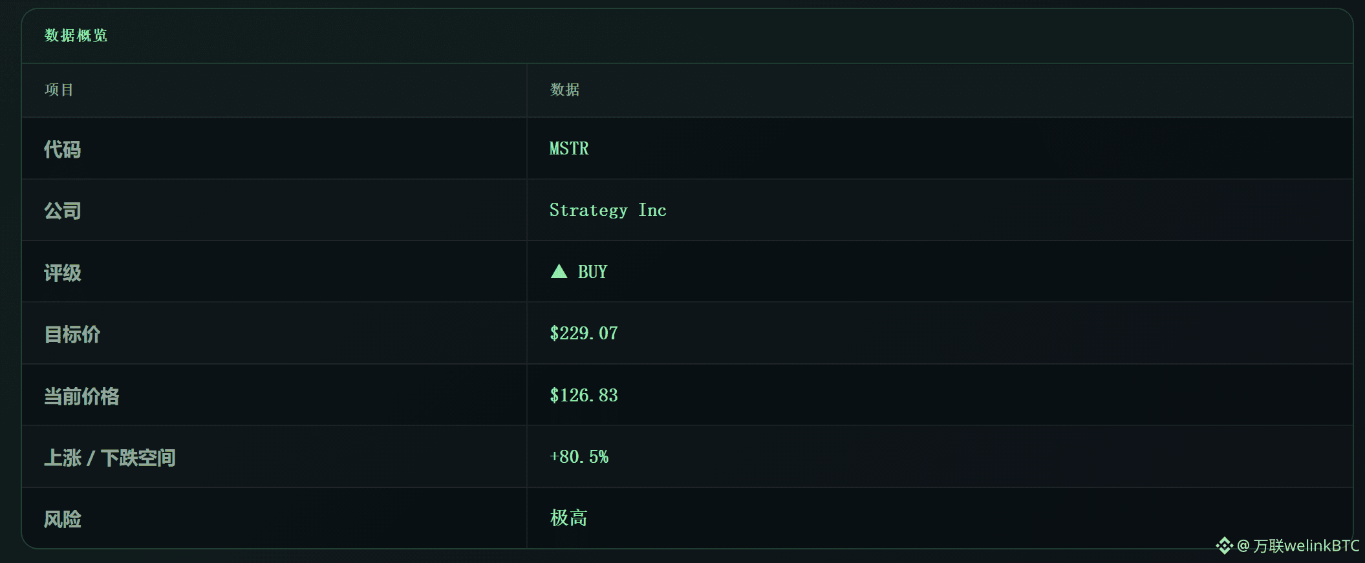Click the 数据概览 panel header title
This screenshot has height=563, width=1365.
(x=76, y=36)
